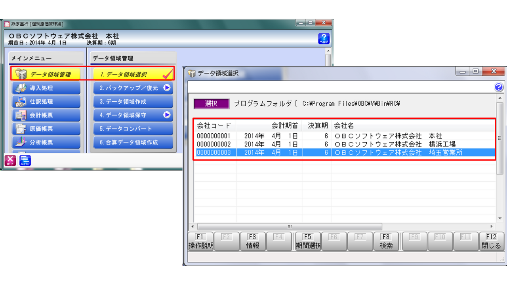Click the 会社コード column header
Viewport: 507px width, 285px height.
(x=215, y=126)
